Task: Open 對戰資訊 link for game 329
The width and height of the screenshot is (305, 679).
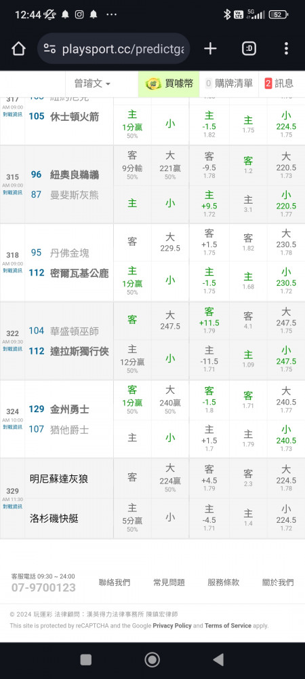Action: coord(12,507)
